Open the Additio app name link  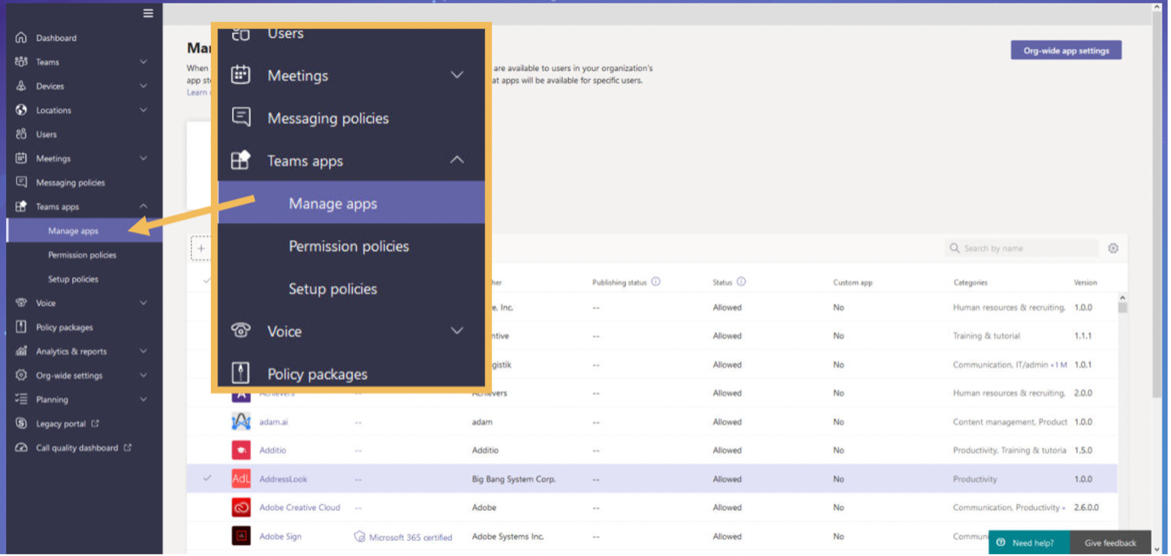coord(274,451)
